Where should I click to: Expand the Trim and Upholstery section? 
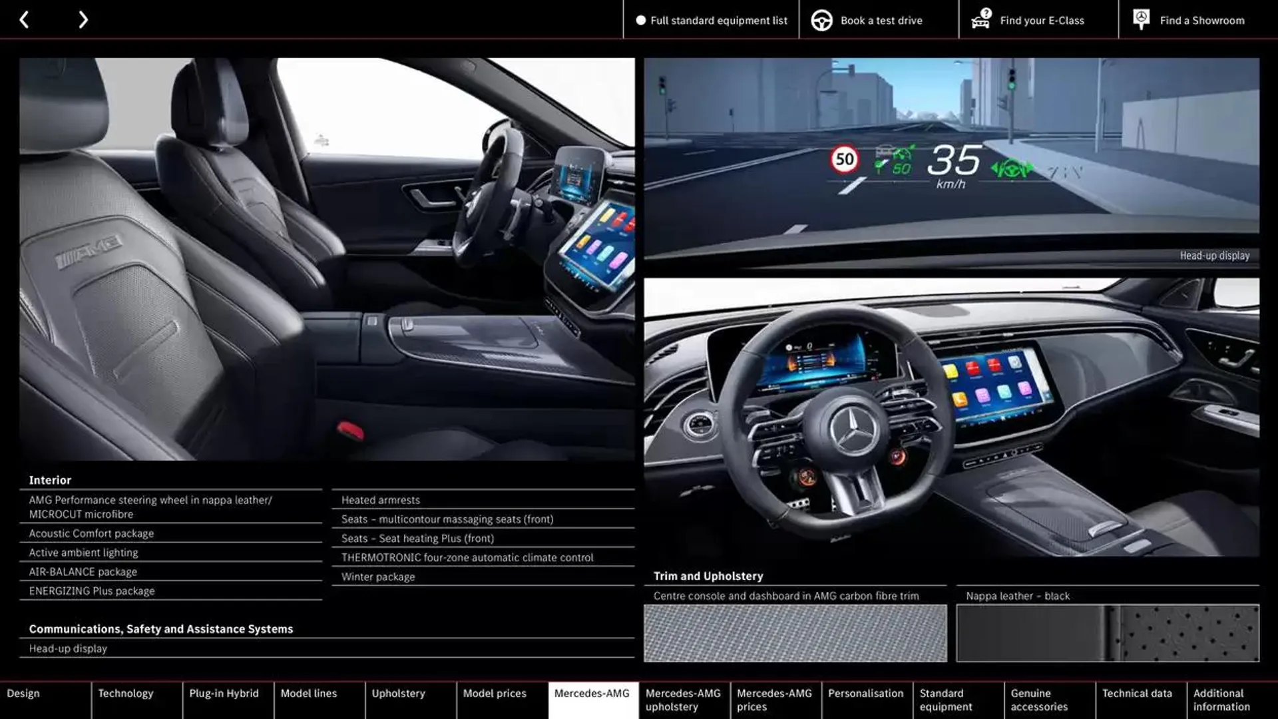point(708,576)
